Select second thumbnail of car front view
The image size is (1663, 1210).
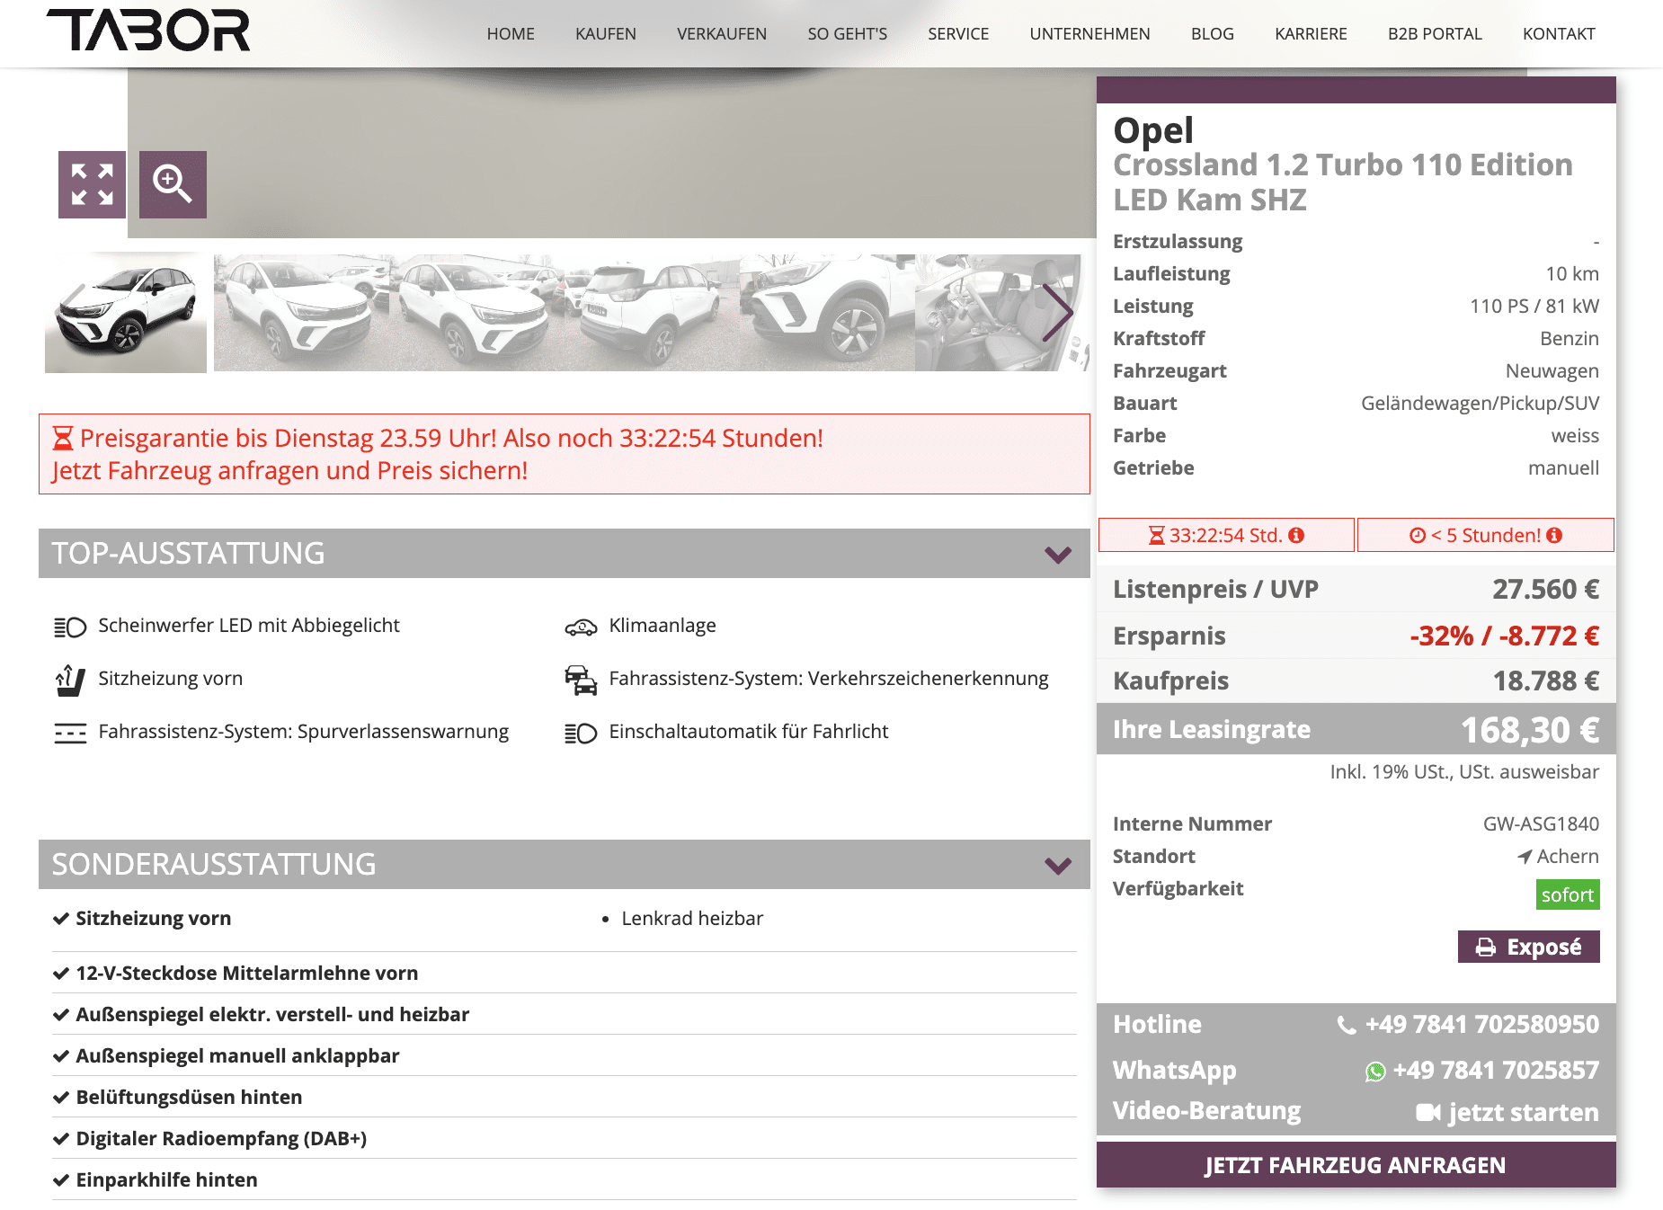click(x=301, y=313)
